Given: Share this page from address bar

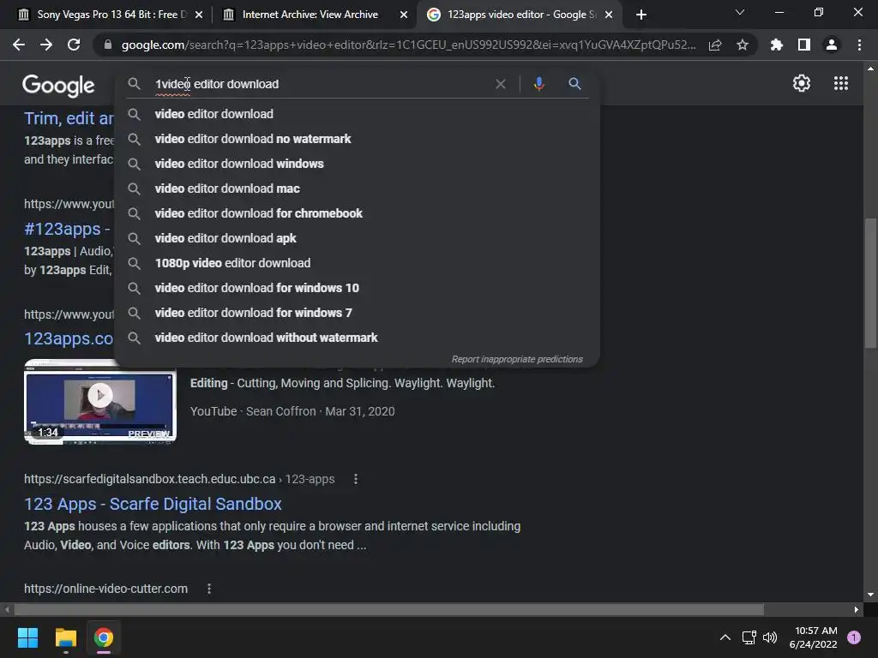Looking at the screenshot, I should (715, 45).
